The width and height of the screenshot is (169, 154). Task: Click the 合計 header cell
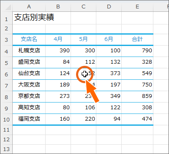(x=137, y=39)
